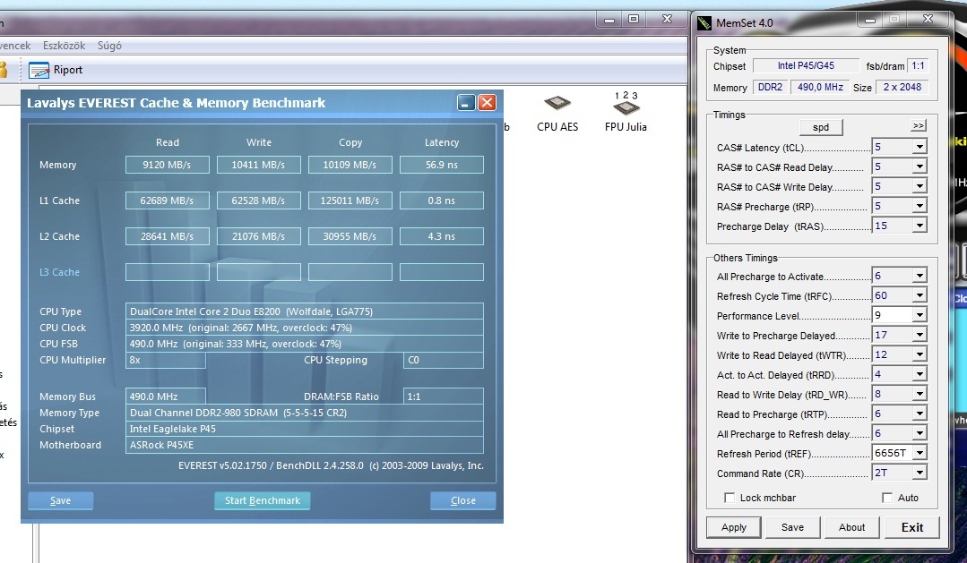Click the Save button in MemSet
The image size is (967, 563).
792,527
